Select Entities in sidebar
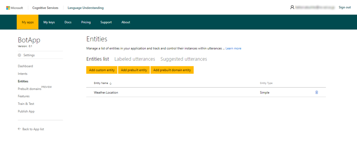 [x=23, y=81]
